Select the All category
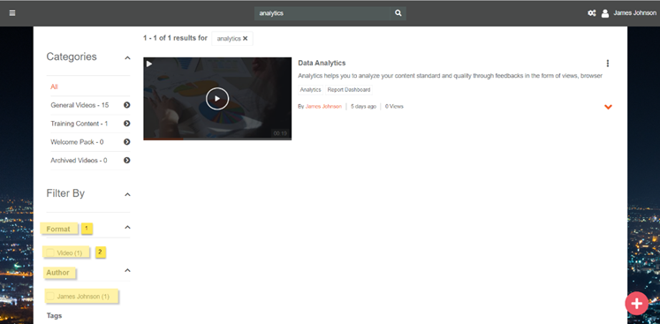This screenshot has width=660, height=324. click(54, 87)
